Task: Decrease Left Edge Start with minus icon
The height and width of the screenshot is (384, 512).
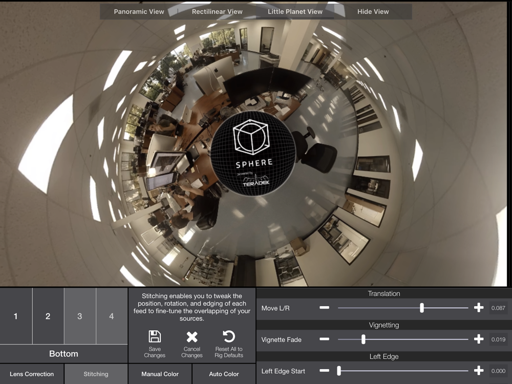Action: pos(324,370)
